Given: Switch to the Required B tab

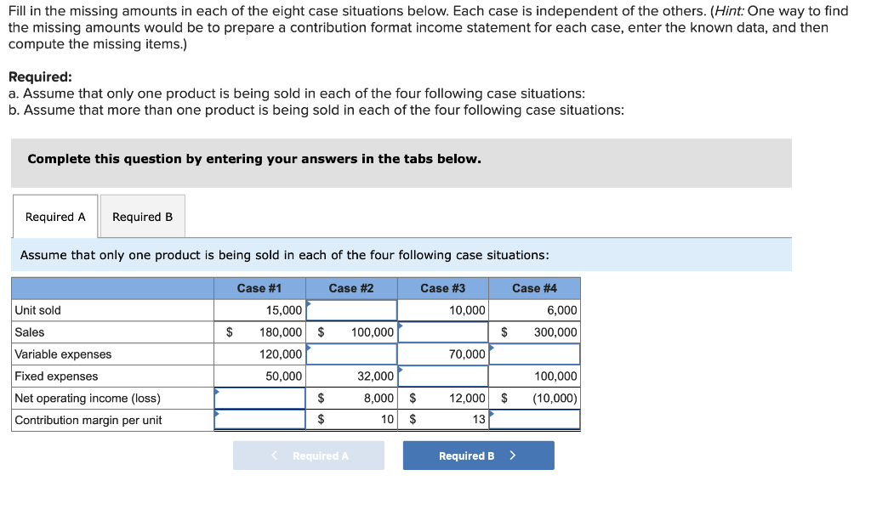Looking at the screenshot, I should pyautogui.click(x=142, y=216).
